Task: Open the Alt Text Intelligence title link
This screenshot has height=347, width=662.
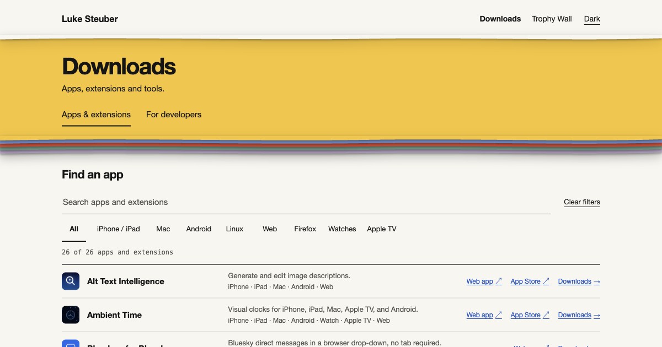Action: click(126, 281)
